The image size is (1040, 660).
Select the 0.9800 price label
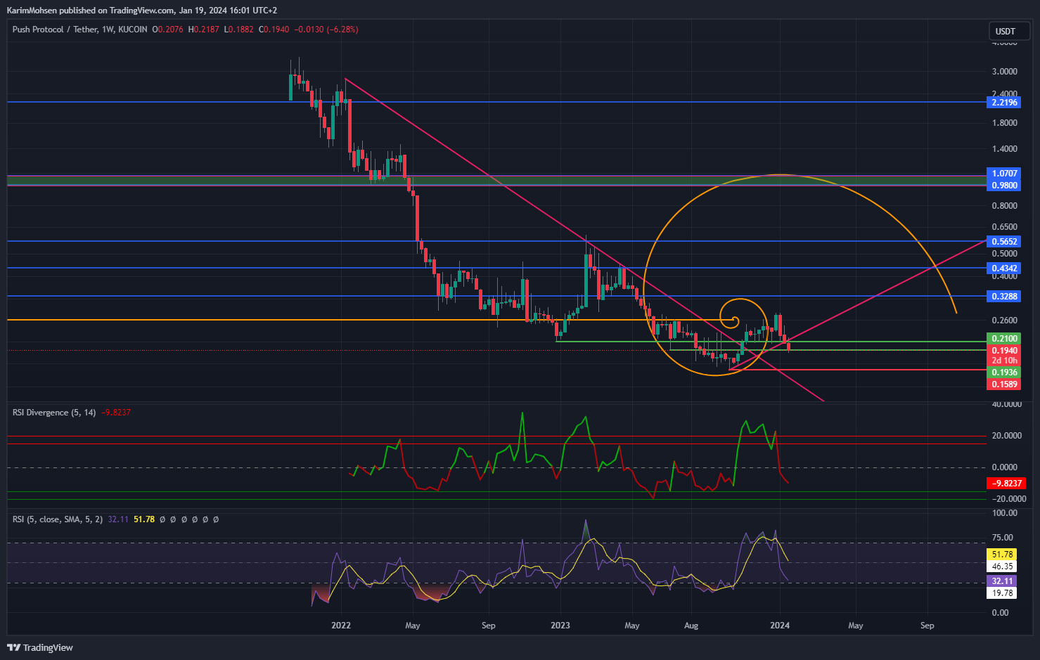1004,186
